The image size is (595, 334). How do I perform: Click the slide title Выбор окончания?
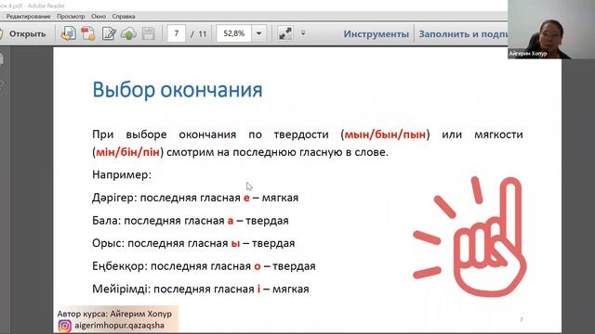178,90
